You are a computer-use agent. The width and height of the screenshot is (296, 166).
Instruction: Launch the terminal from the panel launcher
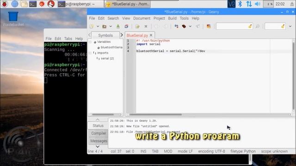(33, 4)
